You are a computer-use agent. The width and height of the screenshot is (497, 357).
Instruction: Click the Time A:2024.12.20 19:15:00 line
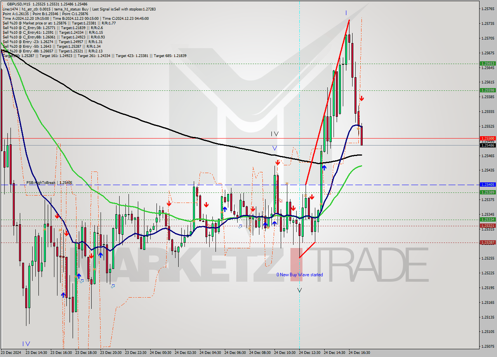click(75, 18)
